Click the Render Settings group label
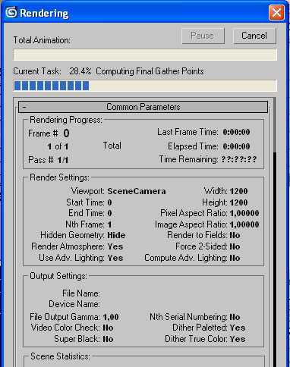Image resolution: width=290 pixels, height=367 pixels. (x=59, y=177)
